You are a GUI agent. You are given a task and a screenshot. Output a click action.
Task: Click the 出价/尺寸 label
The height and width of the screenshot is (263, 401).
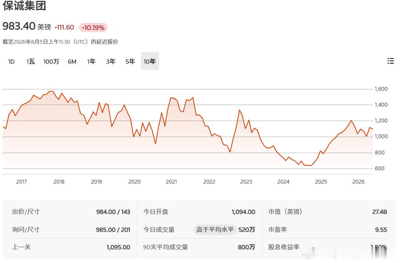pos(26,212)
